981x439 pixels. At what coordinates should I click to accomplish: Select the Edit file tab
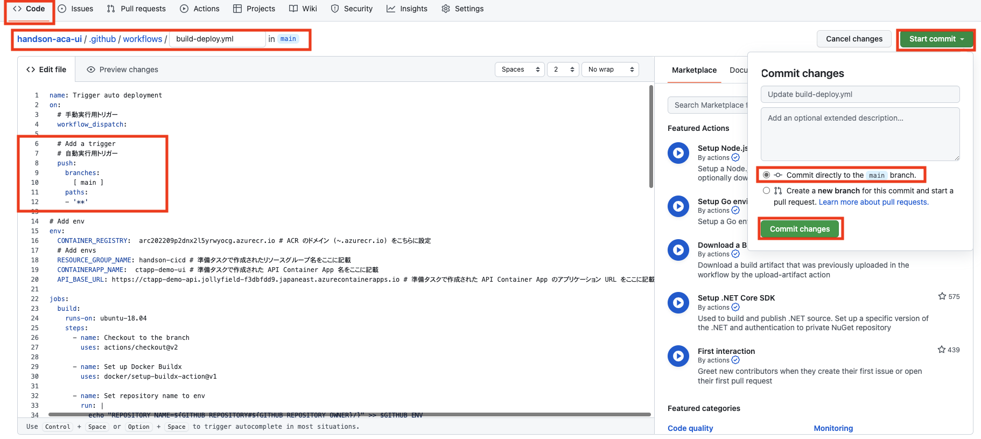coord(46,69)
